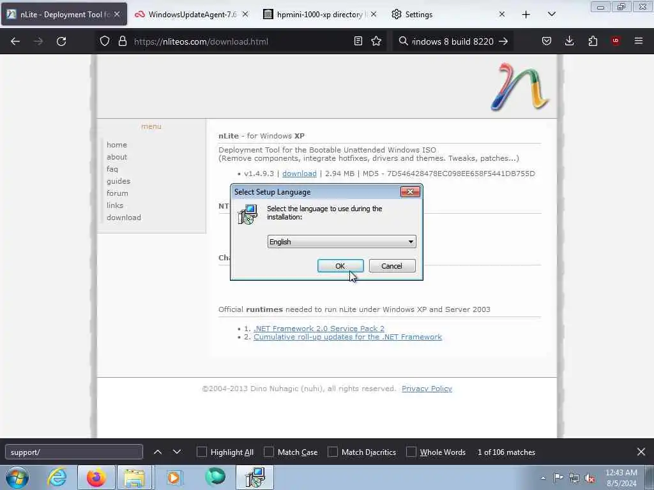Toggle reader view icon in address bar
This screenshot has width=654, height=490.
358,41
